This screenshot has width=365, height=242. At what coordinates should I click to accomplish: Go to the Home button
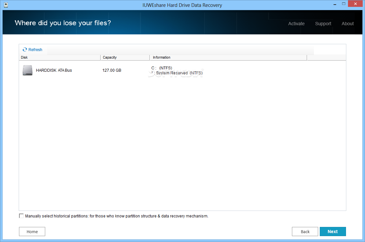click(32, 232)
